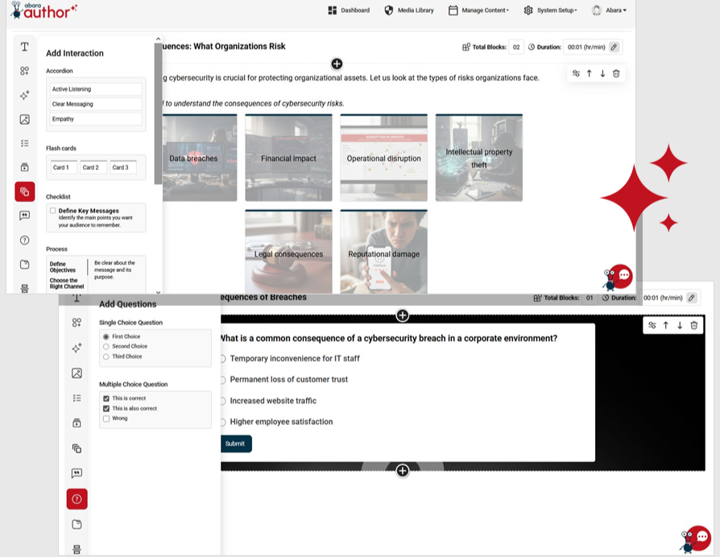Go to the Dashboard menu item

tap(355, 10)
